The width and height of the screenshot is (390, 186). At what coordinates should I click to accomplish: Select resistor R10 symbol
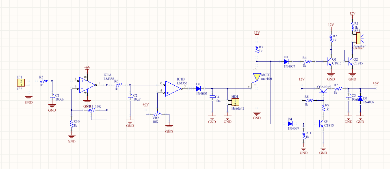(71, 124)
